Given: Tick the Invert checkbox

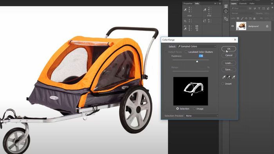Looking at the screenshot, I should coord(223,84).
